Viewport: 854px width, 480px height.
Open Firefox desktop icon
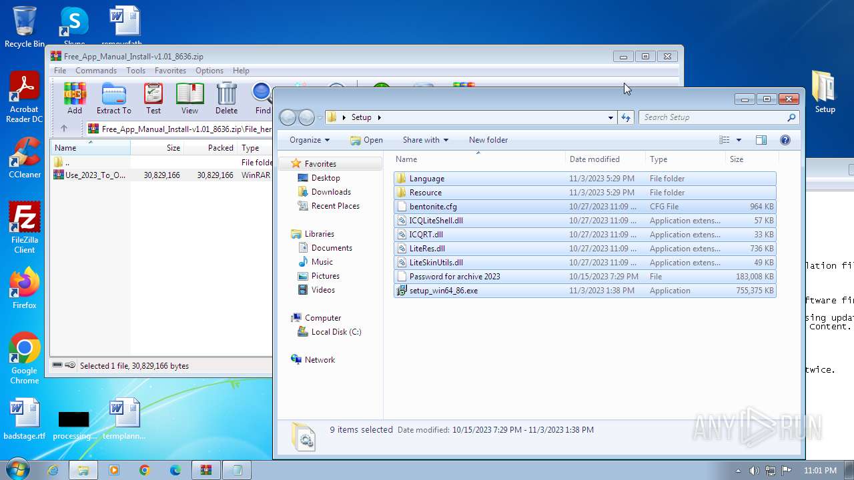point(25,289)
